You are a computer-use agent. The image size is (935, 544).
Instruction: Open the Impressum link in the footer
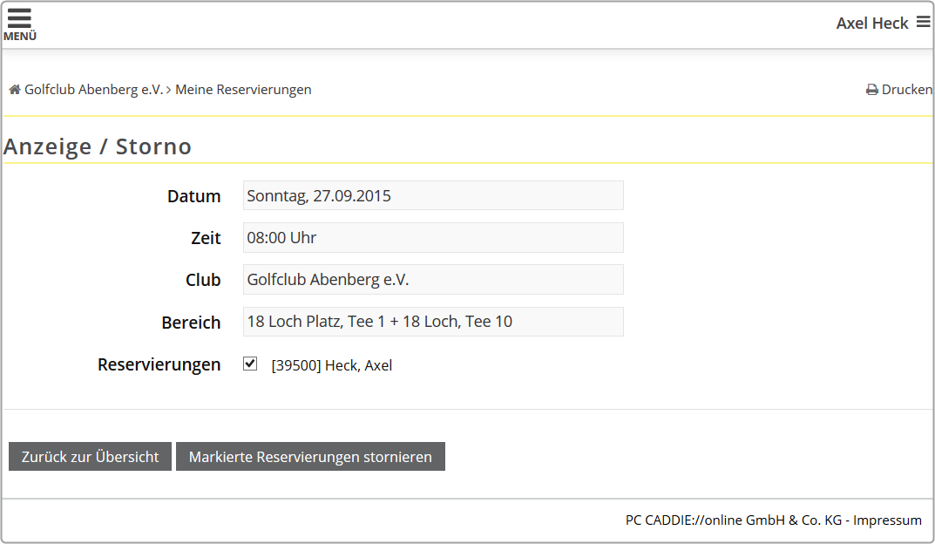point(887,520)
